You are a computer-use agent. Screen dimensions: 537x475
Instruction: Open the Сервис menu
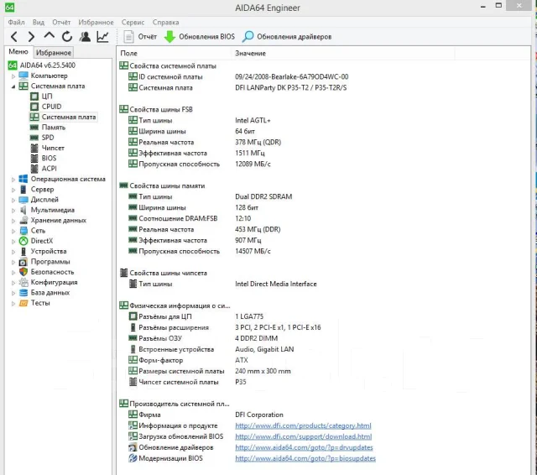pyautogui.click(x=133, y=23)
